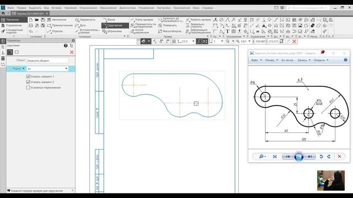The height and width of the screenshot is (198, 353).
Task: Open viewer Файл dropdown menu
Action: (x=256, y=60)
